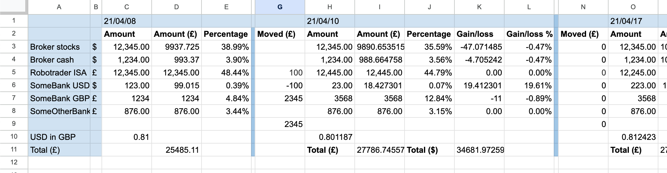
Task: Click the exchange rate 0.81
Action: click(127, 137)
